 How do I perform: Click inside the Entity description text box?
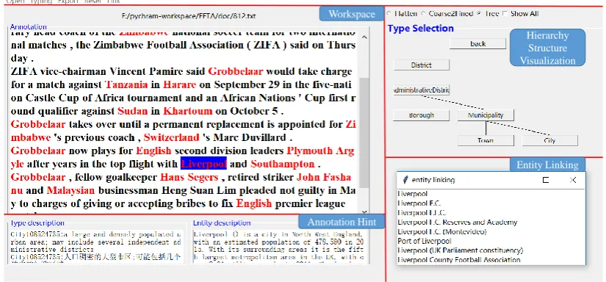278,247
